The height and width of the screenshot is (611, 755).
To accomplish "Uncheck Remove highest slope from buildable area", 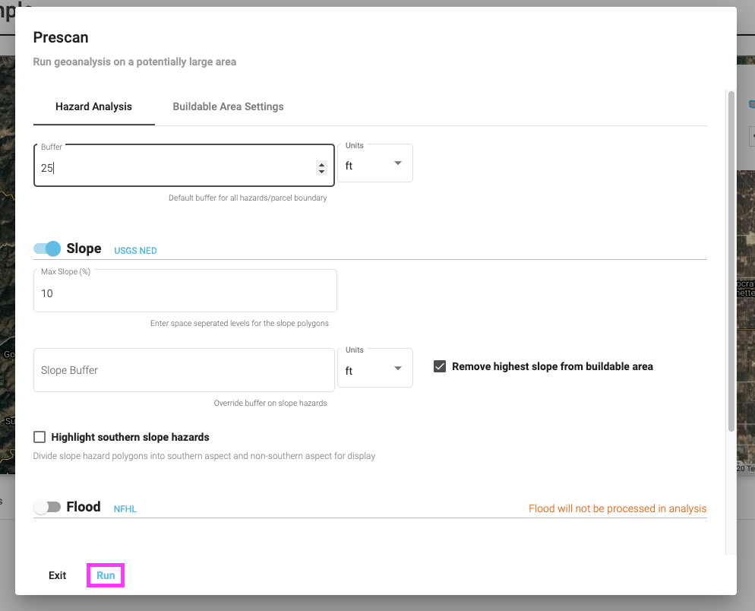I will click(440, 366).
